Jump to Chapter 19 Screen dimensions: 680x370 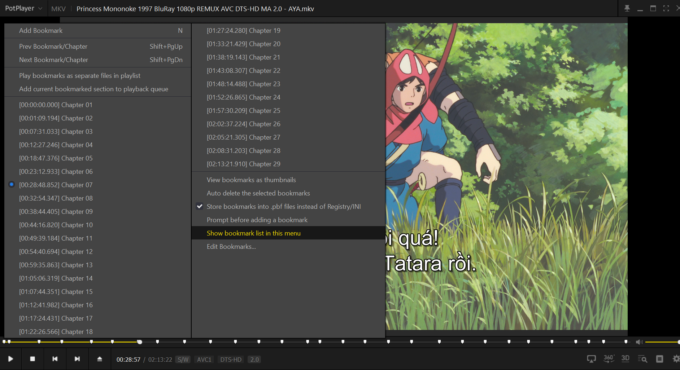click(x=288, y=31)
